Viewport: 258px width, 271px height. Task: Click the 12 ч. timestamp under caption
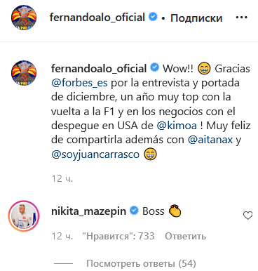[62, 178]
